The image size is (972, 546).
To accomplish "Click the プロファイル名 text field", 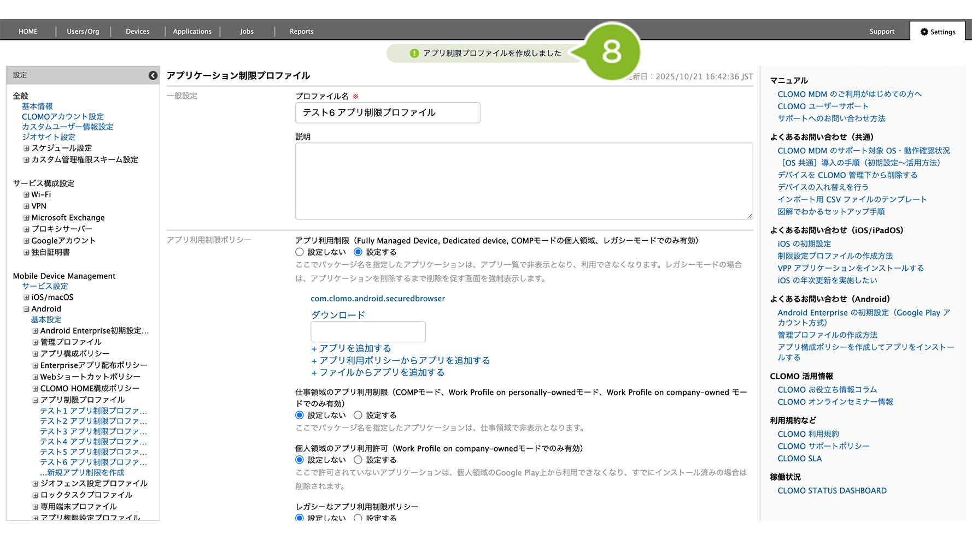I will click(388, 112).
